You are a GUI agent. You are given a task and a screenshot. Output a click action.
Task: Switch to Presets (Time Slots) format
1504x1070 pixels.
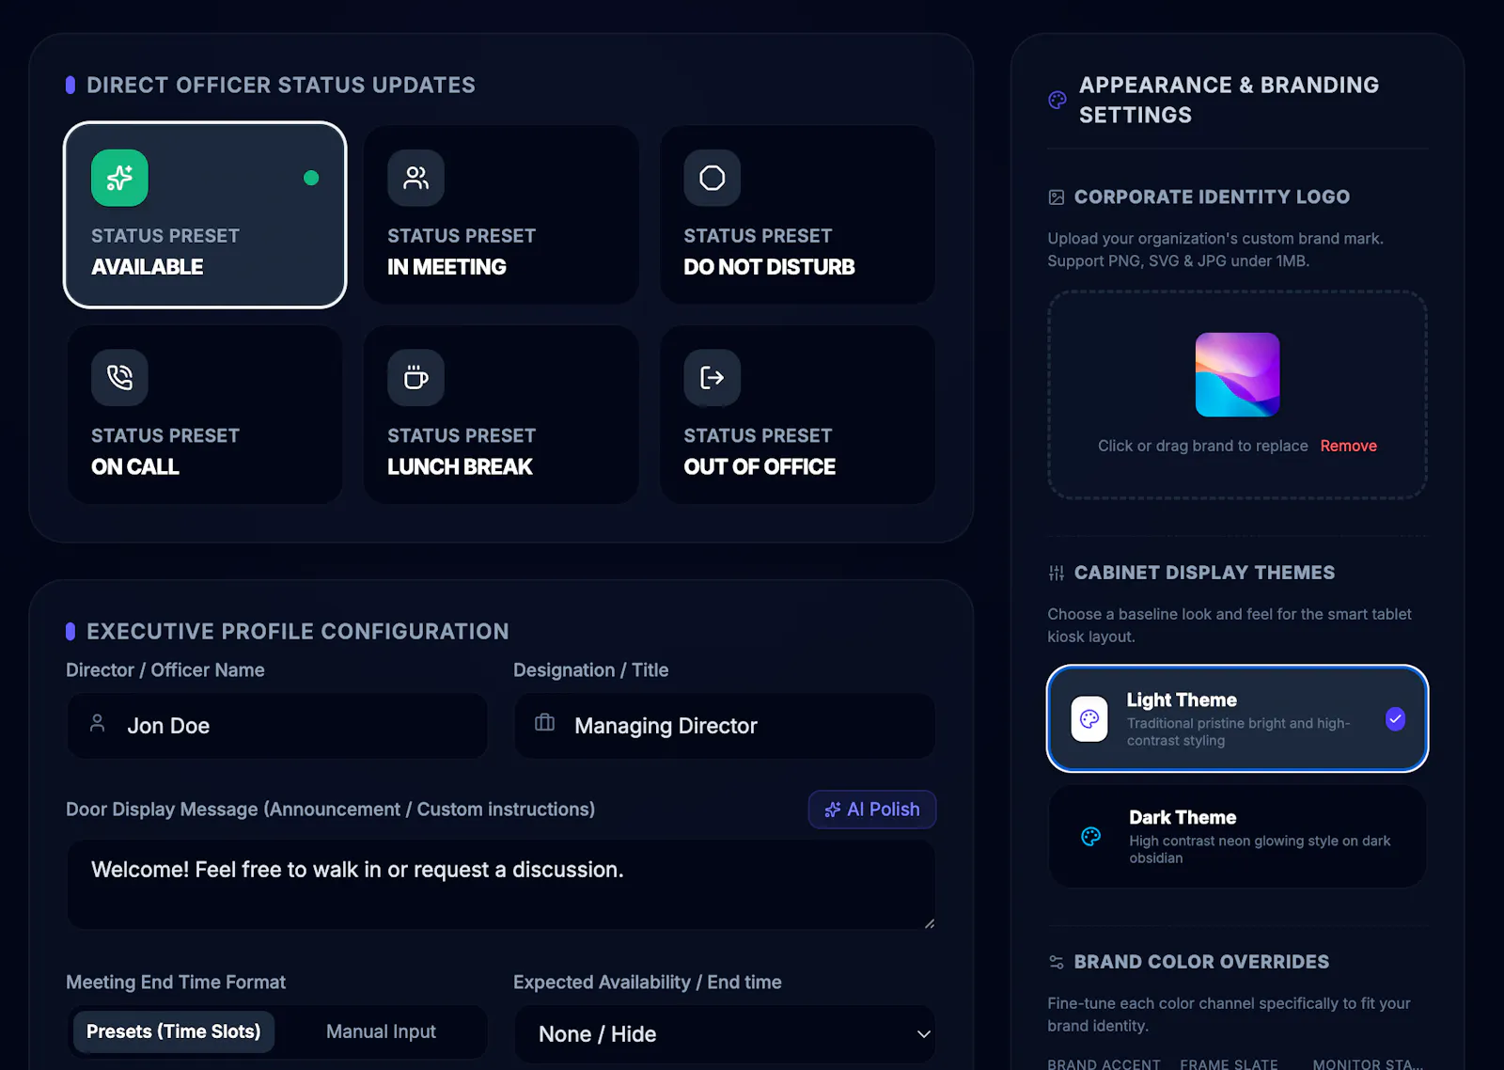pyautogui.click(x=174, y=1031)
